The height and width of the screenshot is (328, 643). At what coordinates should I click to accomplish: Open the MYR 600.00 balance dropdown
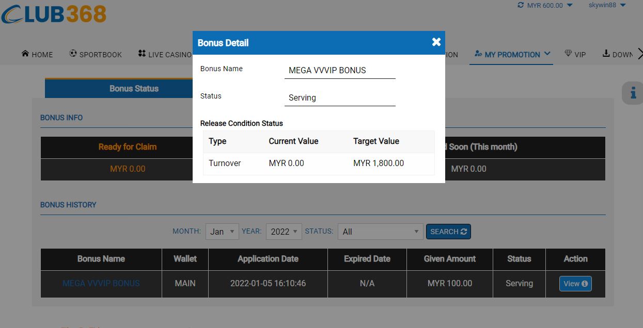[x=550, y=6]
